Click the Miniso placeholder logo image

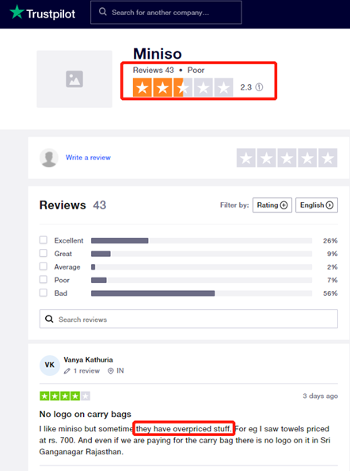point(74,79)
